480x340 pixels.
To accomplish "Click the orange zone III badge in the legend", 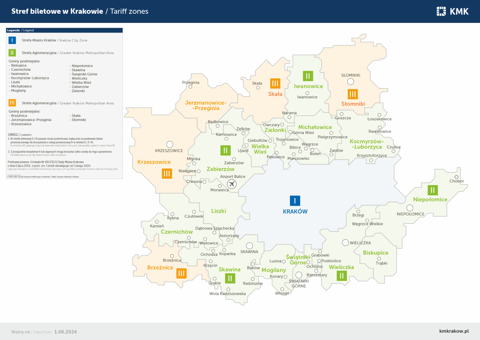I will [12, 103].
